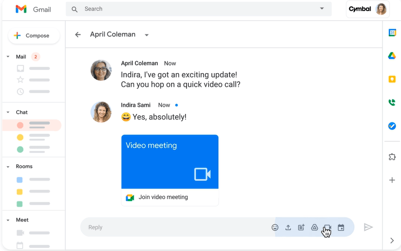Screen dimensions: 401x251
Task: Click upload file icon in reply
Action: [x=288, y=227]
